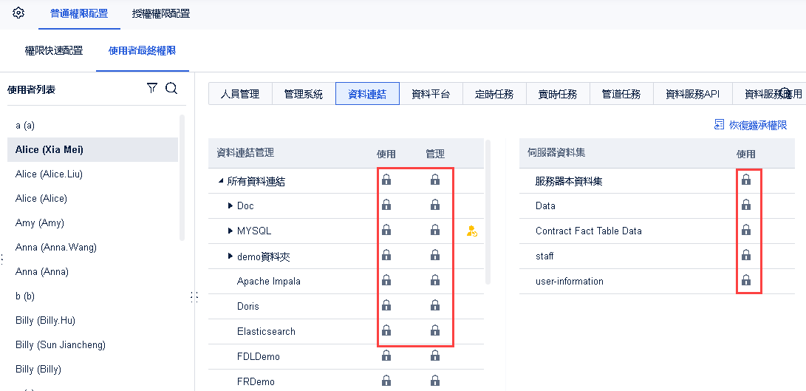The width and height of the screenshot is (806, 391).
Task: Open the settings gear icon
Action: coord(18,13)
